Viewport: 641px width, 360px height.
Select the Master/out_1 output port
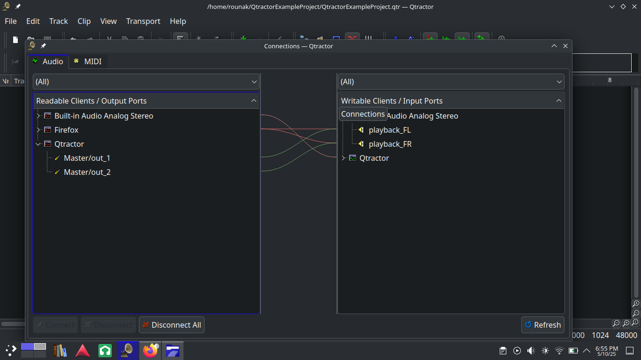tap(87, 158)
